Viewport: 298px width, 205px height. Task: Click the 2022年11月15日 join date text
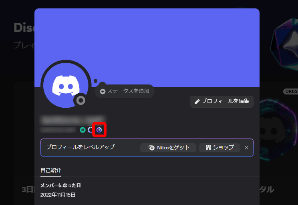coord(58,195)
